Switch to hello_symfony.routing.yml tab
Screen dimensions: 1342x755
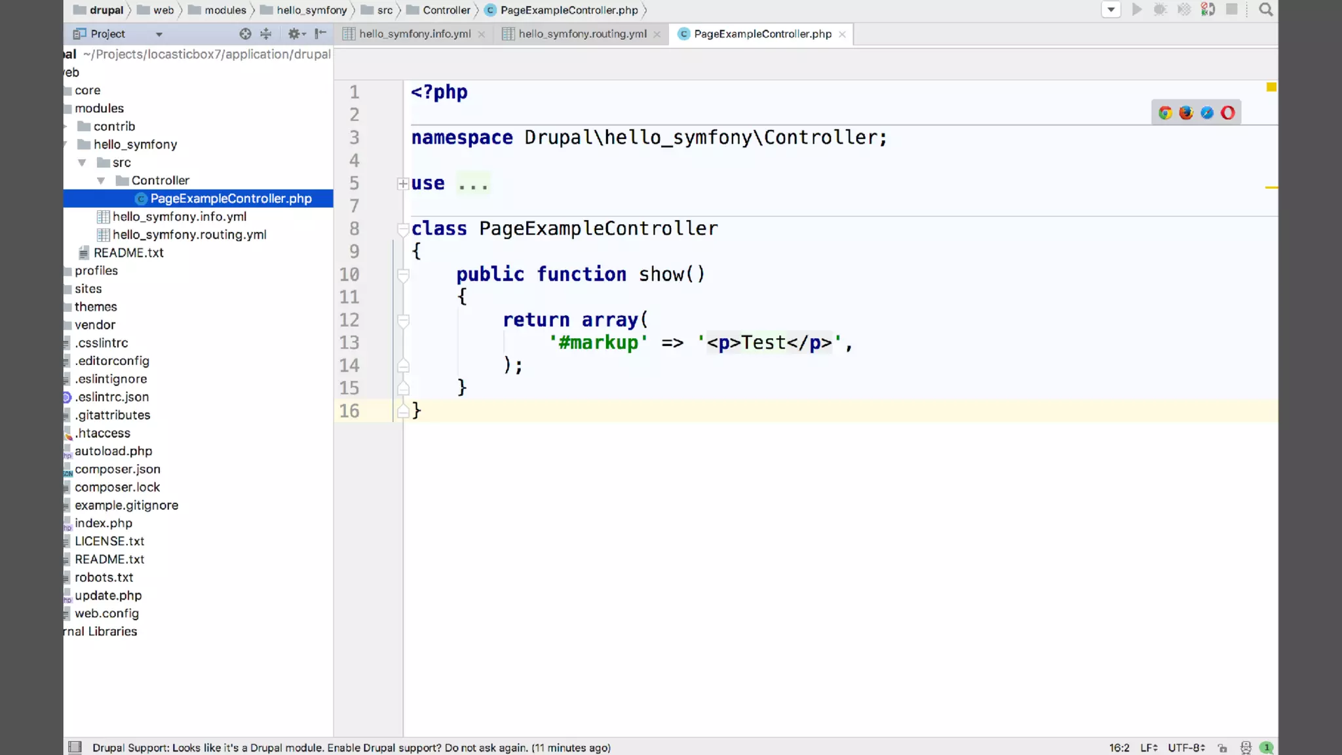(x=582, y=34)
